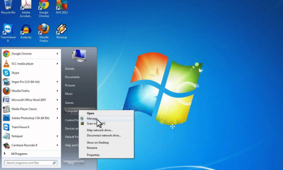The image size is (283, 170).
Task: Expand Word 2007 jump list arrow
Action: point(57,100)
